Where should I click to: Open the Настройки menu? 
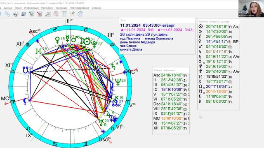click(x=47, y=8)
